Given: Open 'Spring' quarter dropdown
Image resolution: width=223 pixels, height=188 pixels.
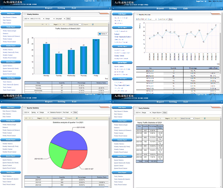Looking at the screenshot, I should point(34,113).
